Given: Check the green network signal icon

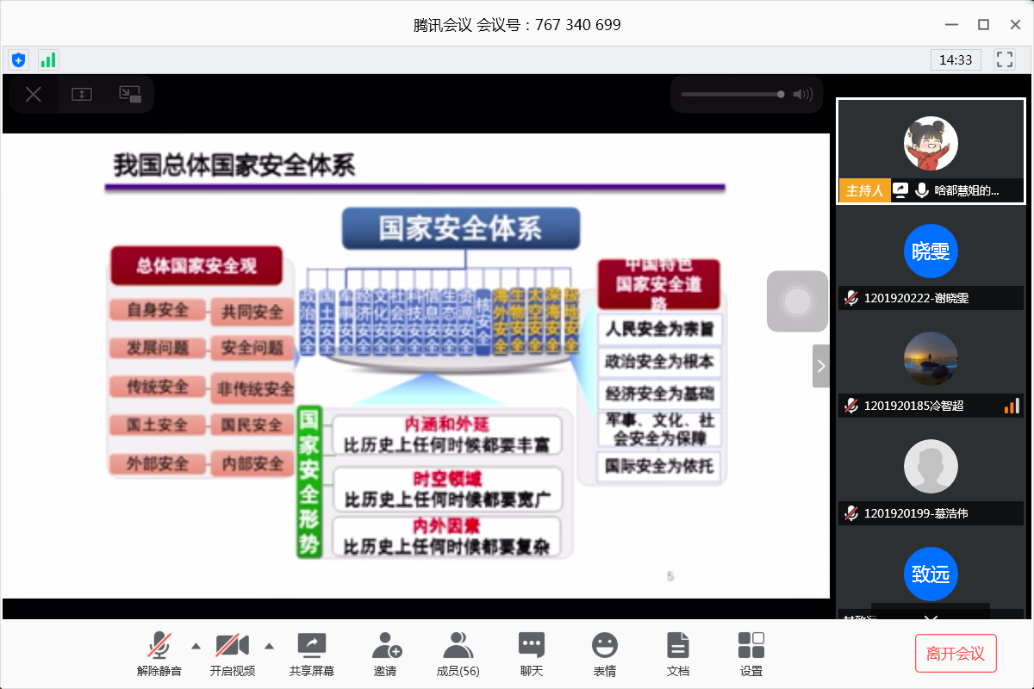Looking at the screenshot, I should [47, 59].
